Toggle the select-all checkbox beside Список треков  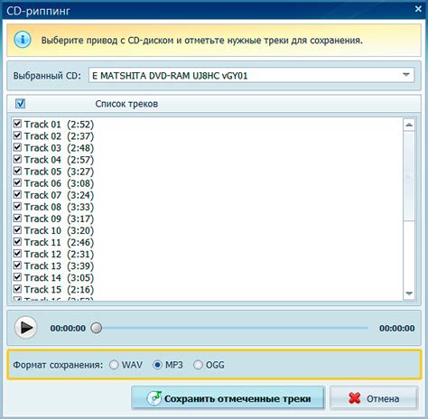tap(20, 104)
